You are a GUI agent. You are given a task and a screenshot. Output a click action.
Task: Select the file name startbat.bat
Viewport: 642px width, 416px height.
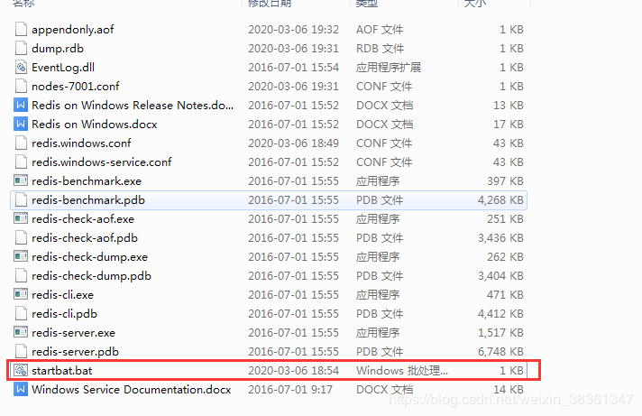[x=62, y=371]
